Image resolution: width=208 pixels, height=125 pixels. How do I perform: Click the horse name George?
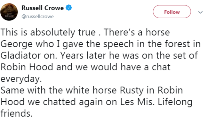pos(16,44)
